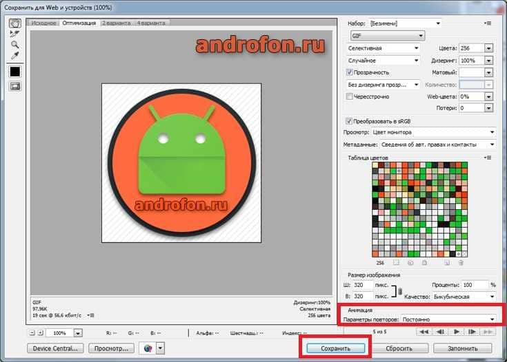The image size is (507, 362).
Task: Open the Метаданные dropdown
Action: click(x=437, y=145)
